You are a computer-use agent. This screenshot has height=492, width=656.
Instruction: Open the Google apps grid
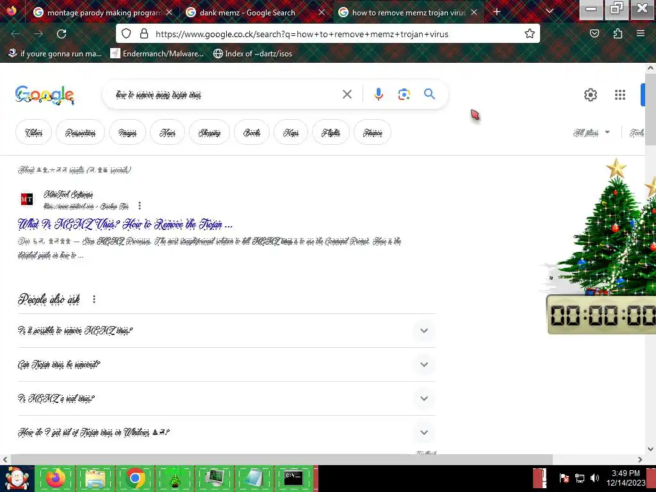pyautogui.click(x=620, y=95)
